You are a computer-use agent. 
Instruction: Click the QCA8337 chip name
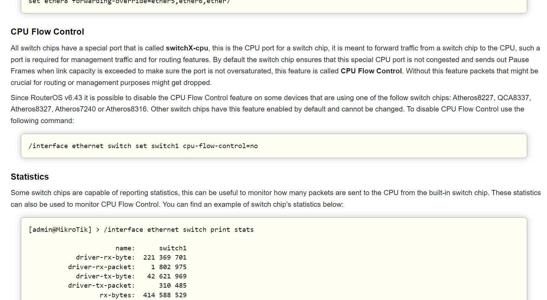(x=513, y=98)
